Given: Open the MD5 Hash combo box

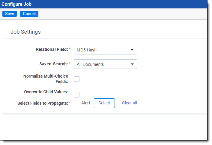Looking at the screenshot, I should [x=102, y=50].
